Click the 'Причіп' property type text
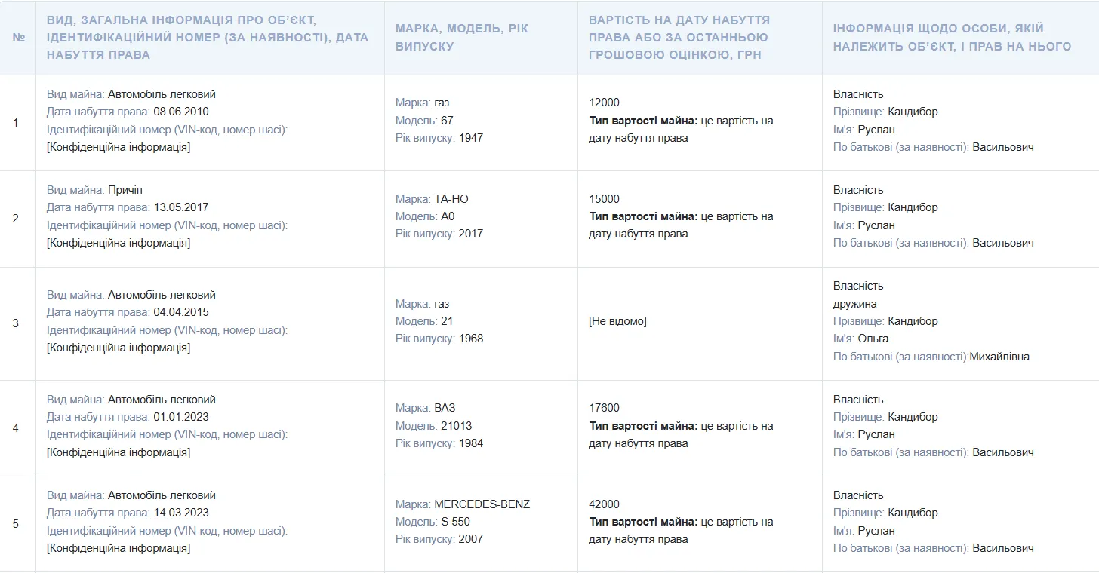Image resolution: width=1099 pixels, height=573 pixels. click(x=125, y=190)
